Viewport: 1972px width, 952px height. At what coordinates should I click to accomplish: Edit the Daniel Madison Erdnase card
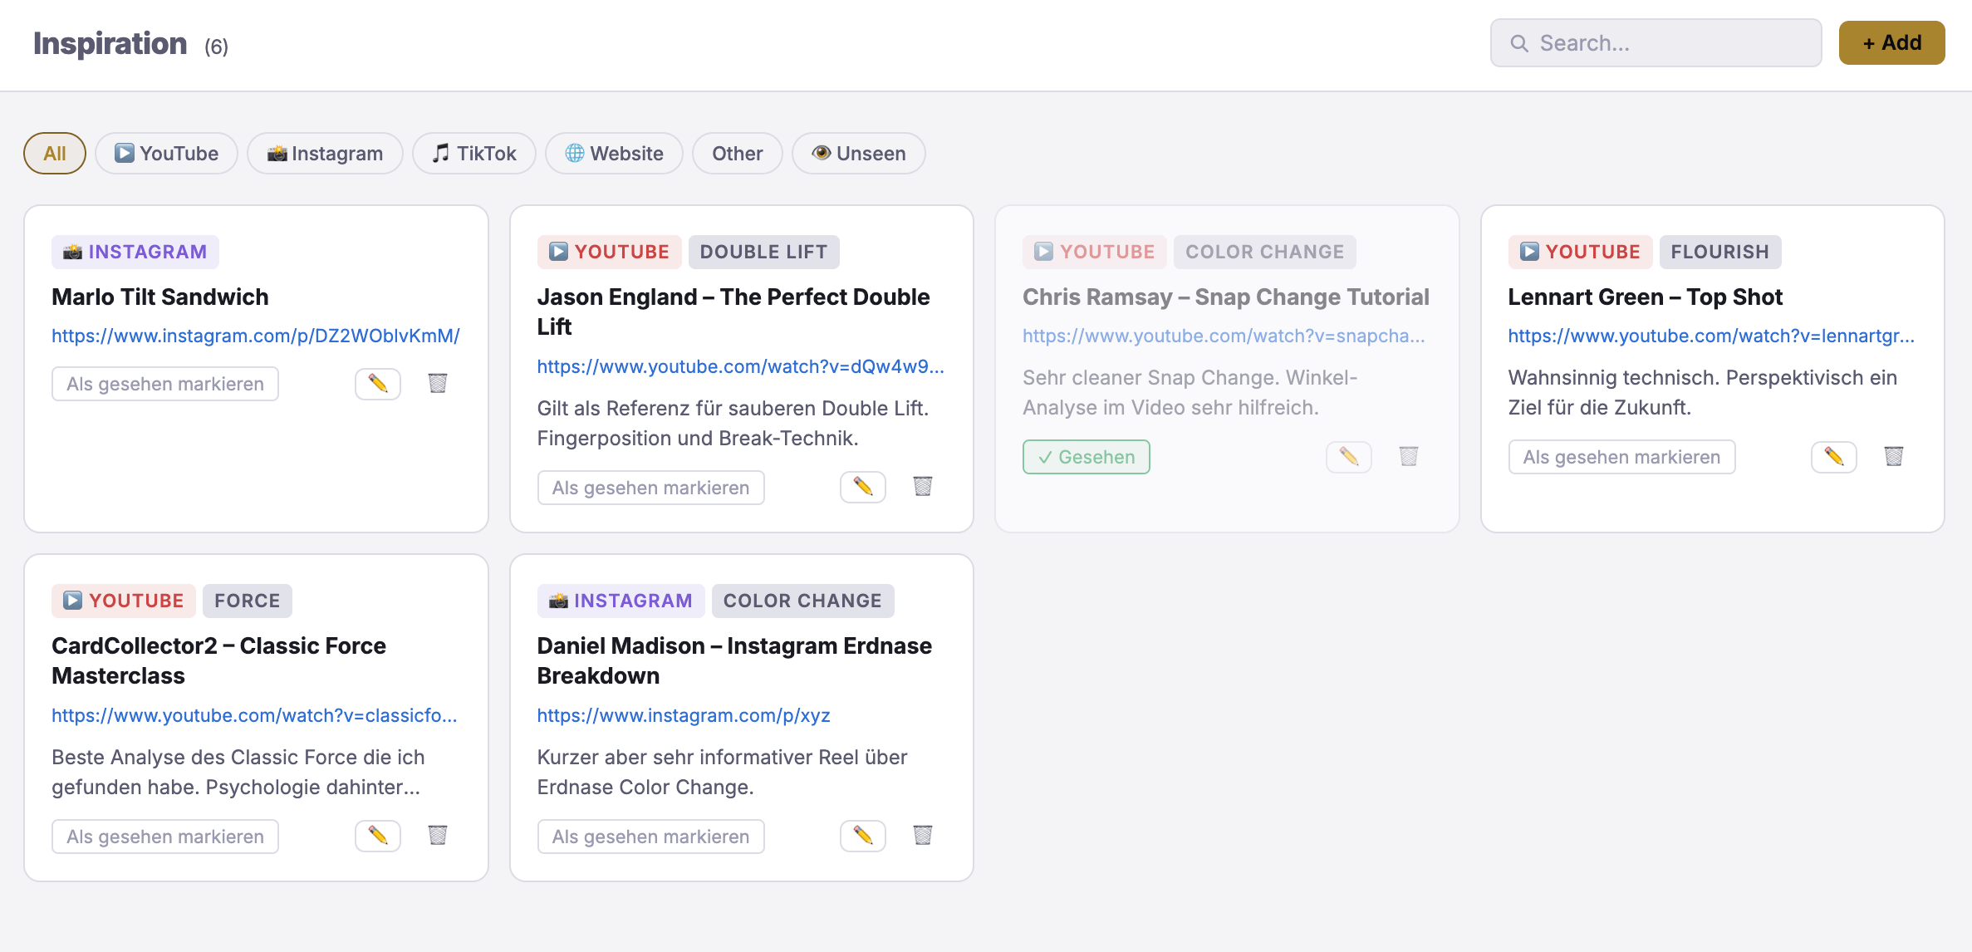[863, 836]
